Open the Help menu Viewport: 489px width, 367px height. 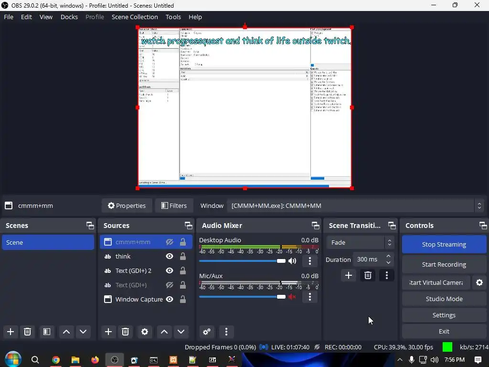[195, 17]
